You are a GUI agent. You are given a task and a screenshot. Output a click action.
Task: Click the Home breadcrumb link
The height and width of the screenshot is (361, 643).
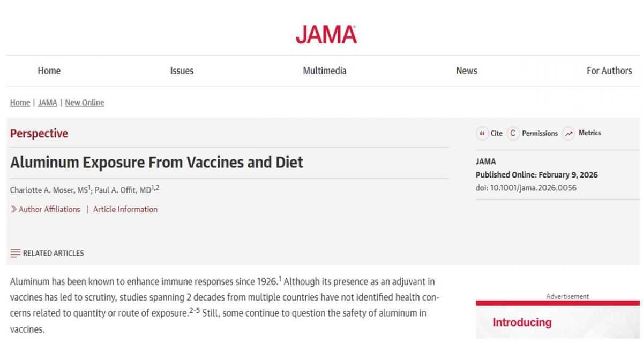(x=20, y=103)
